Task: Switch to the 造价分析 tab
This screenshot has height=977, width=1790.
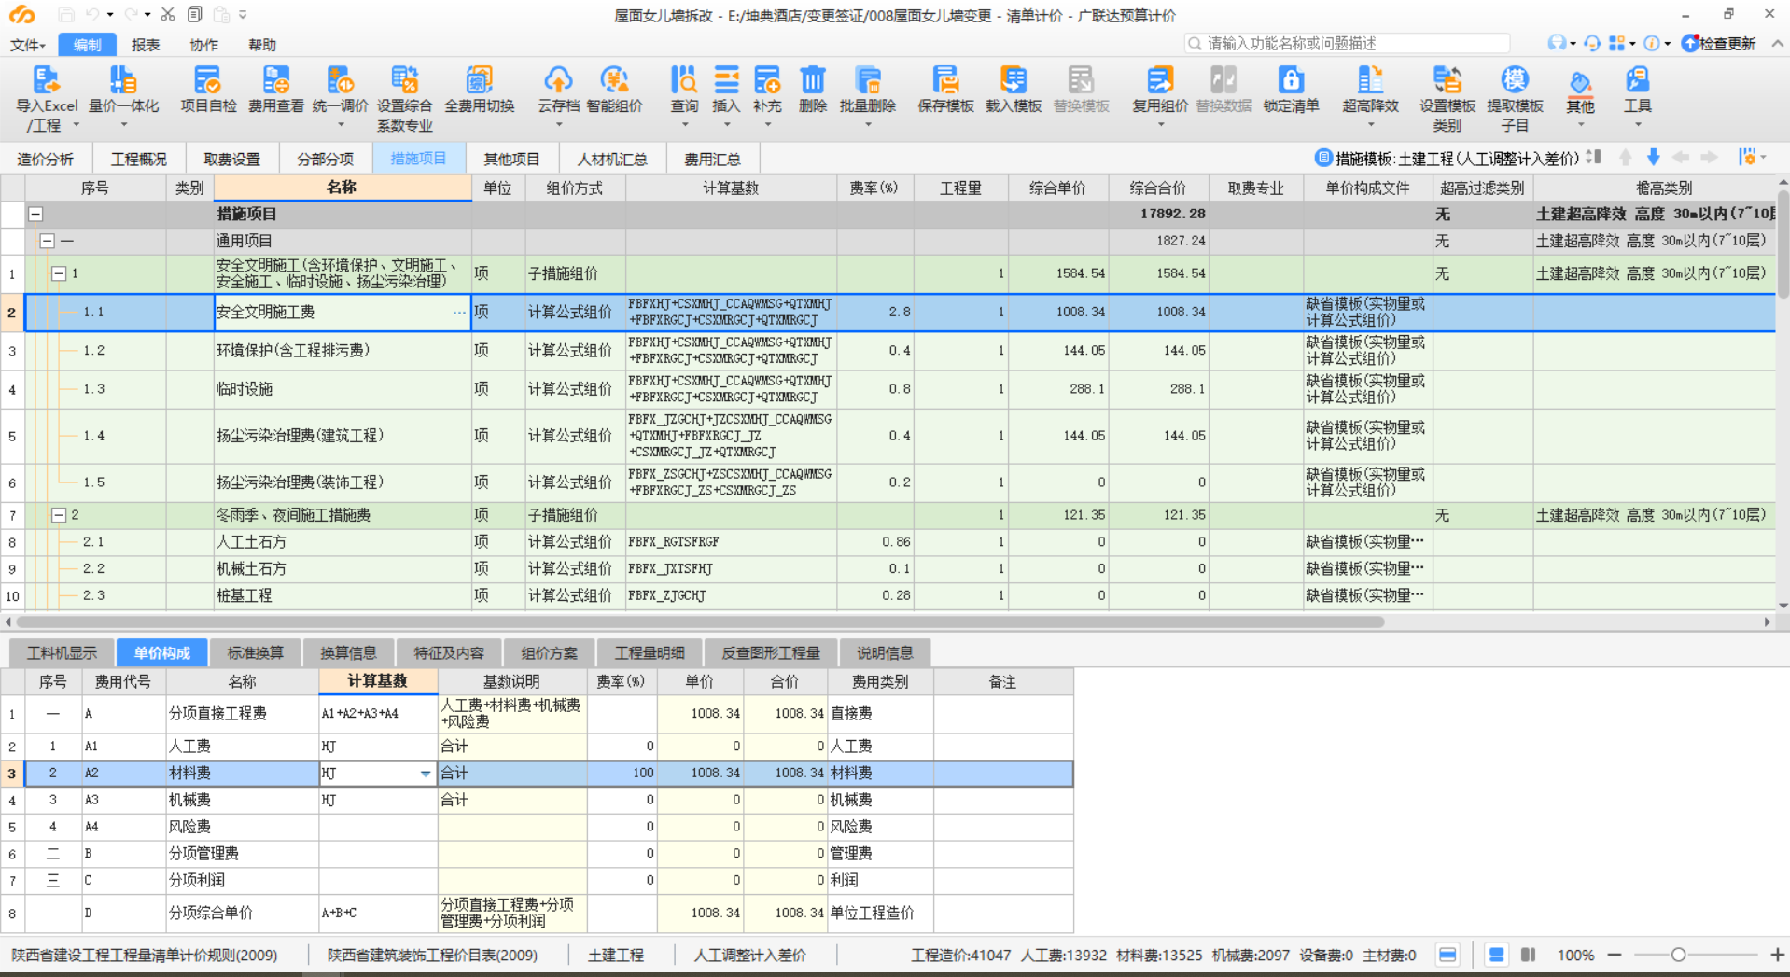Action: tap(45, 159)
